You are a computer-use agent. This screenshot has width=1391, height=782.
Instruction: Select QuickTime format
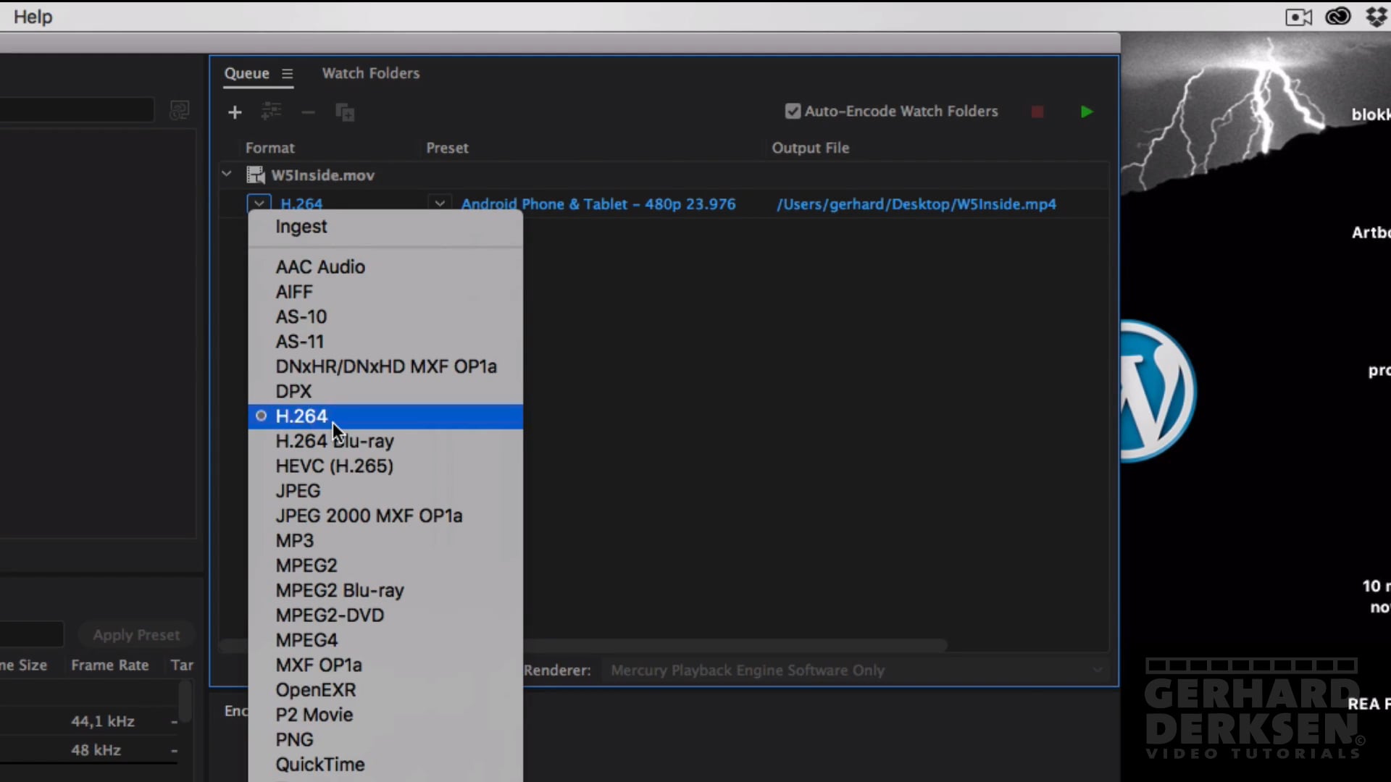[385, 765]
